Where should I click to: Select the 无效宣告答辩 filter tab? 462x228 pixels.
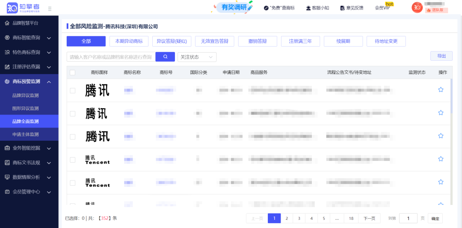[214, 41]
